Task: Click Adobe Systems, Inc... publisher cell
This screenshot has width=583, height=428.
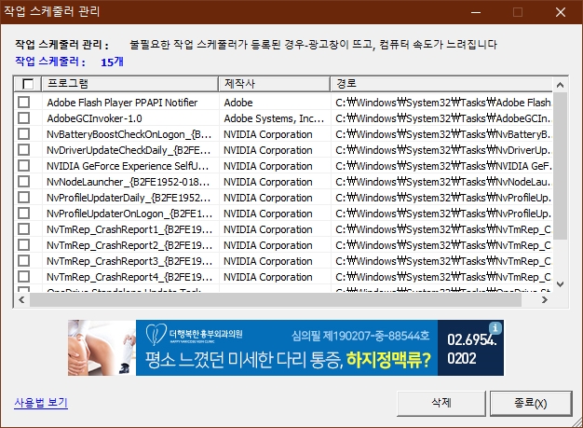Action: pyautogui.click(x=274, y=118)
